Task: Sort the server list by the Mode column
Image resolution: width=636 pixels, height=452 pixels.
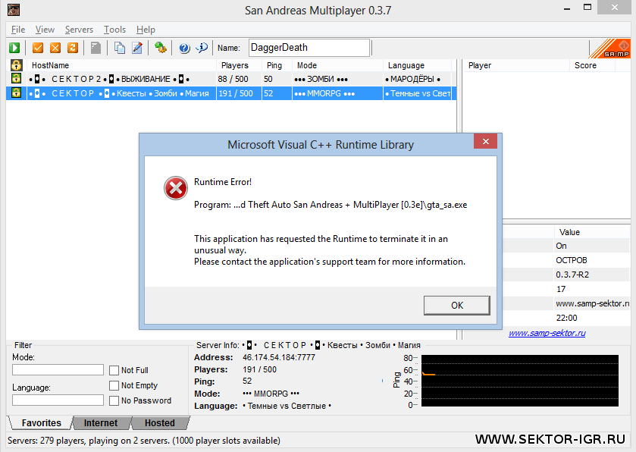Action: point(337,65)
